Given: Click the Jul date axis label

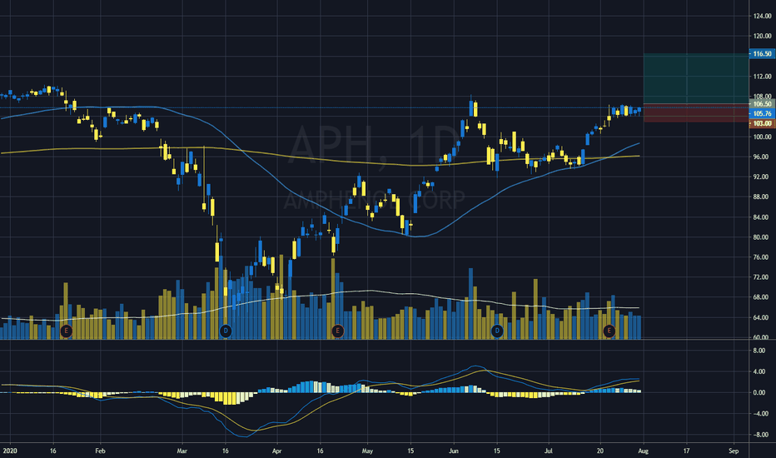Looking at the screenshot, I should (x=549, y=451).
